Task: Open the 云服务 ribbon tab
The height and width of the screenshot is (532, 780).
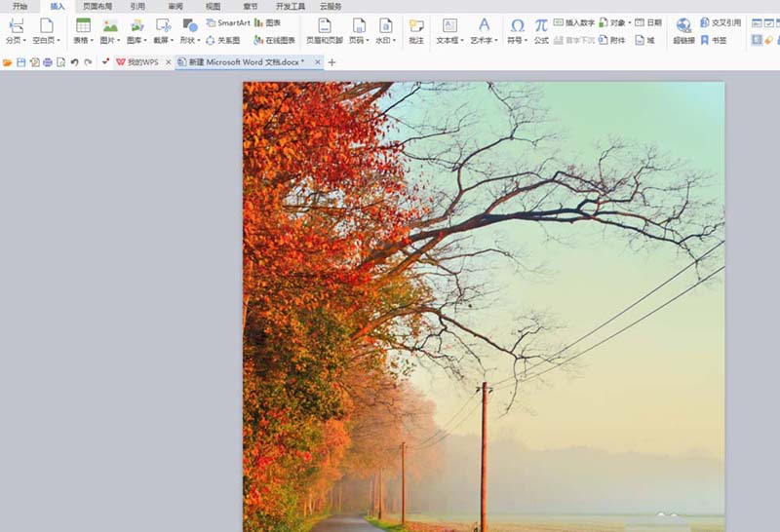Action: pyautogui.click(x=331, y=7)
